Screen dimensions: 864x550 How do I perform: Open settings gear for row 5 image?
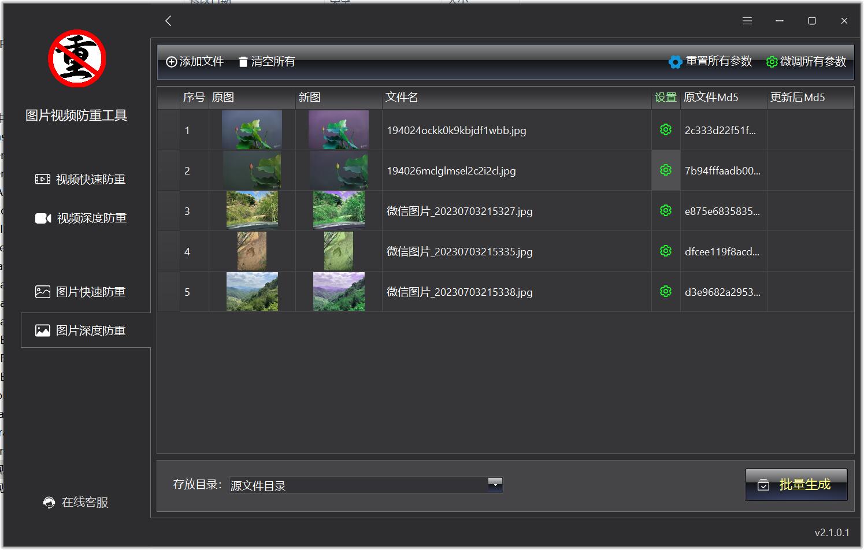coord(665,292)
